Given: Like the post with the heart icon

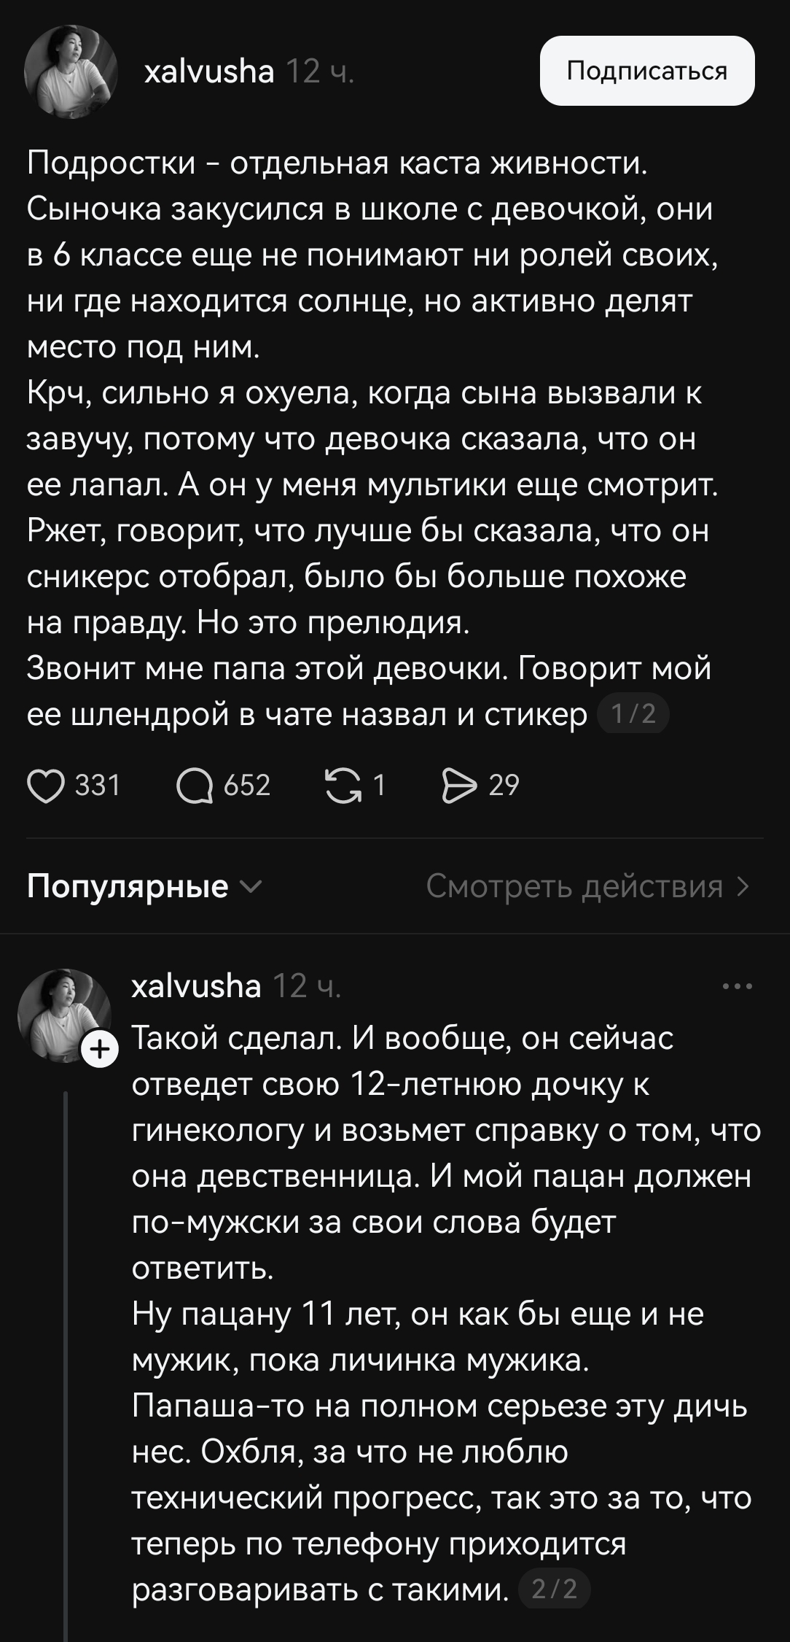Looking at the screenshot, I should point(45,786).
